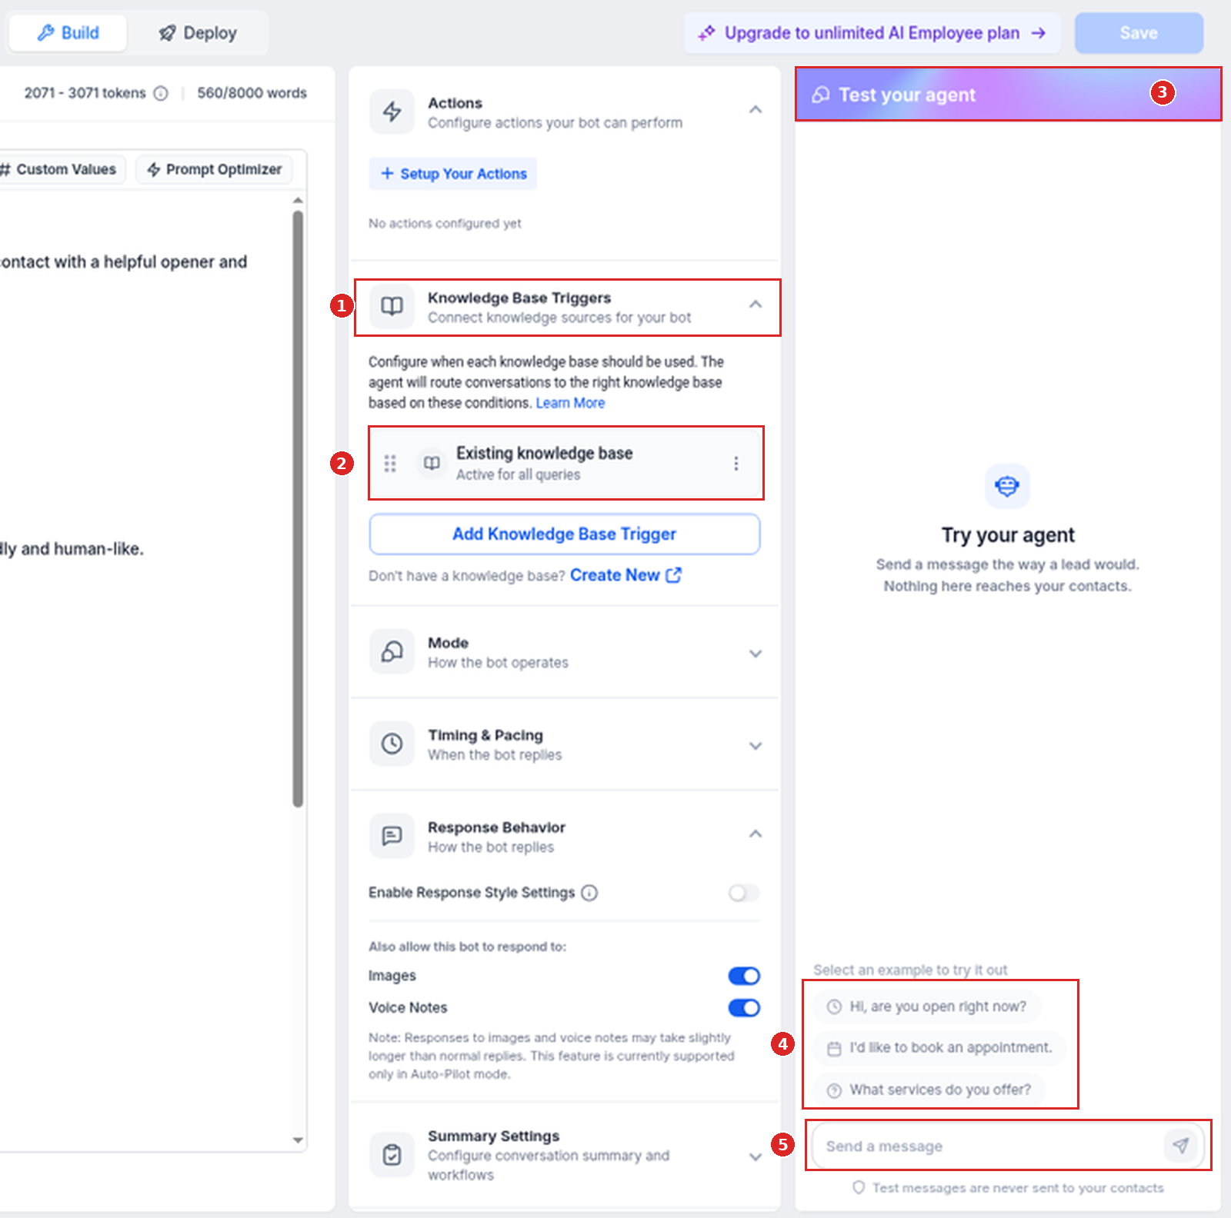The width and height of the screenshot is (1231, 1218).
Task: Click the Actions lightning bolt icon
Action: tap(392, 112)
